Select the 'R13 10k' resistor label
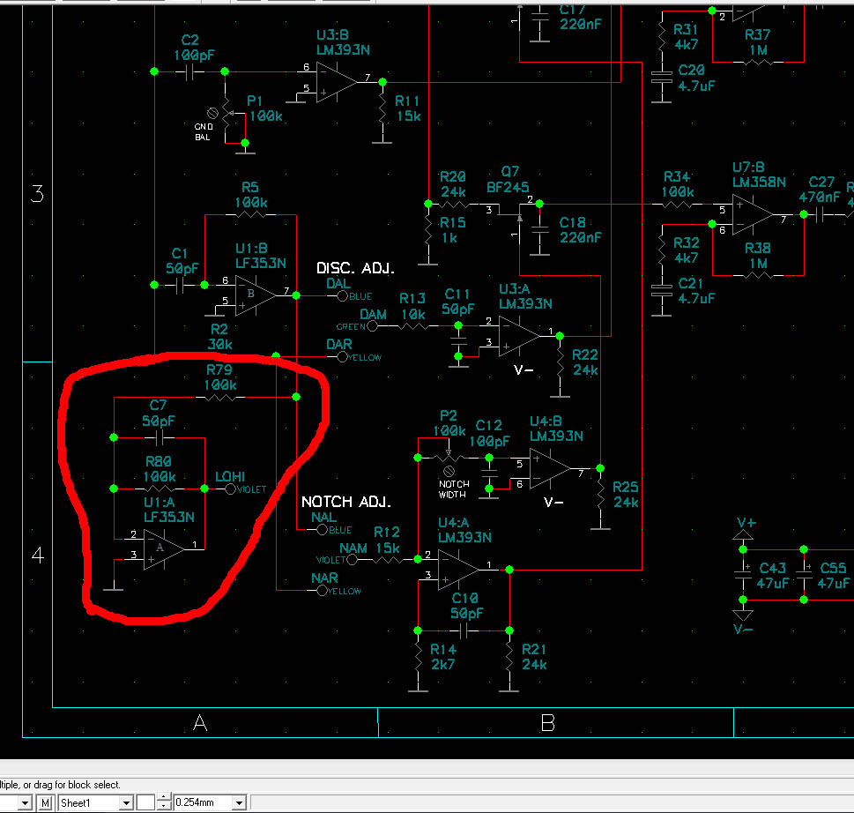Image resolution: width=854 pixels, height=813 pixels. coord(412,306)
